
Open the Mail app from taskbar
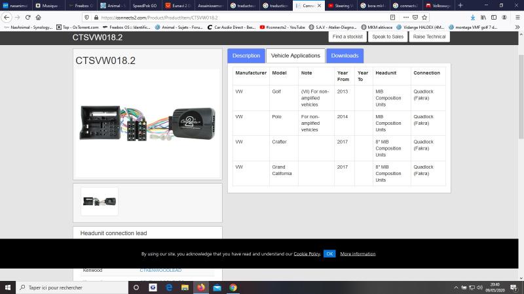217,287
